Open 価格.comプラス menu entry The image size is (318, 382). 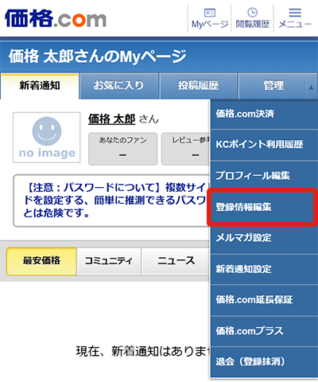pos(264,331)
